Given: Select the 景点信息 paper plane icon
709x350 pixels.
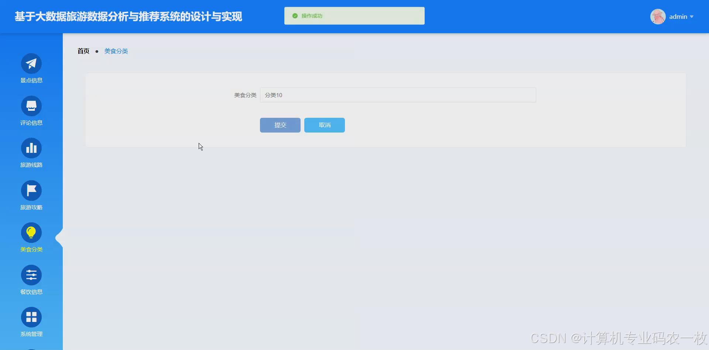Looking at the screenshot, I should point(31,64).
